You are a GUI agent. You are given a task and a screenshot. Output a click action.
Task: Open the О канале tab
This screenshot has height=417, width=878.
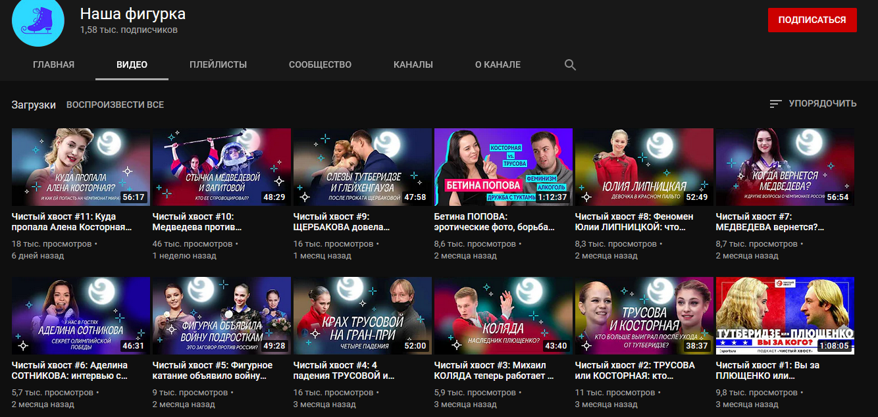(498, 64)
